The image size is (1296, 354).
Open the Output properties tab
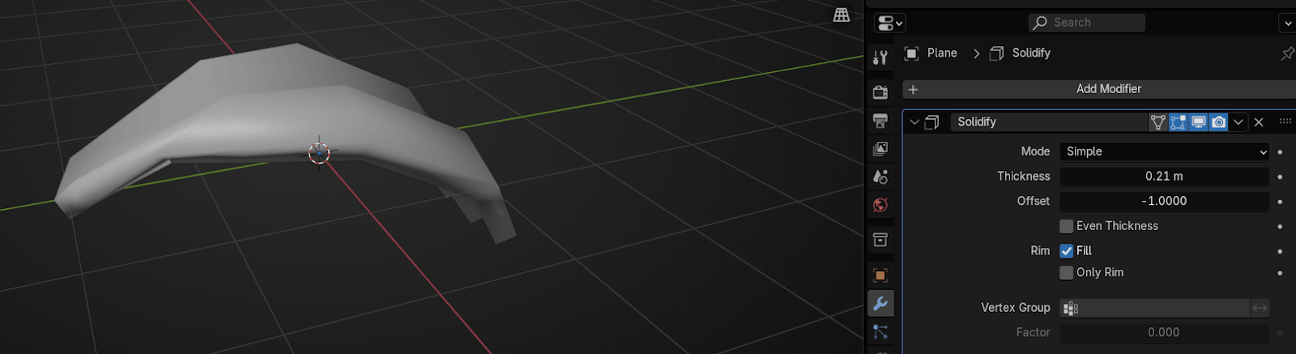pyautogui.click(x=880, y=121)
